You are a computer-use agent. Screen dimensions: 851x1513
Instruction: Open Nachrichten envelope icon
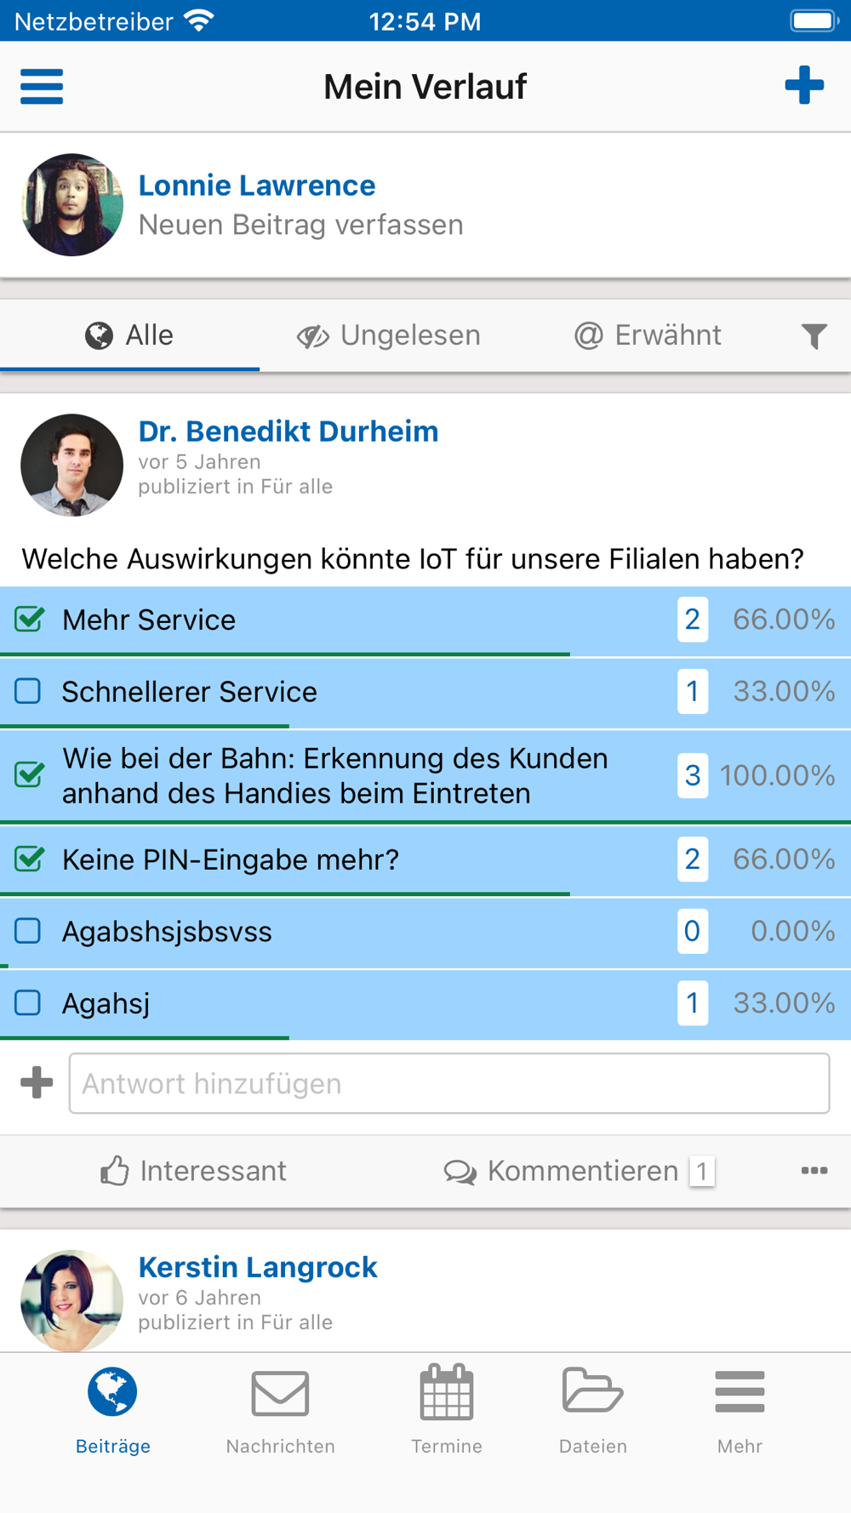280,1394
